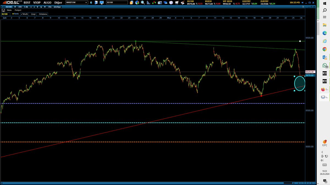Open the document page icon in top toolbar
Screen dimensions: 330x185
point(96,2)
